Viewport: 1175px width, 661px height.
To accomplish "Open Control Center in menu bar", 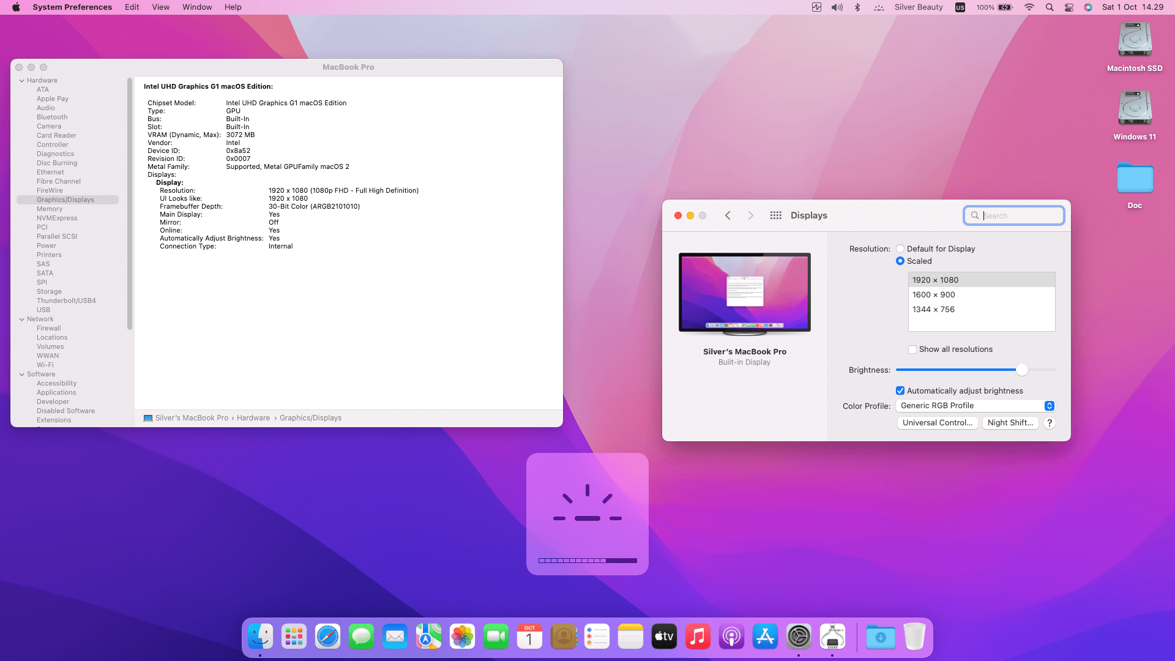I will click(x=1069, y=7).
